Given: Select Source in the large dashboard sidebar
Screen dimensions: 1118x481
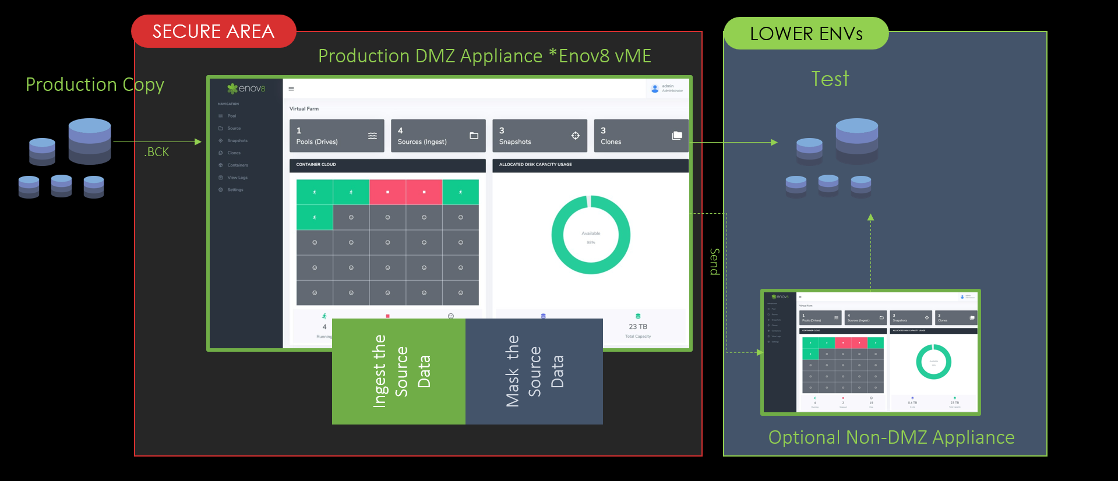Looking at the screenshot, I should [x=234, y=128].
